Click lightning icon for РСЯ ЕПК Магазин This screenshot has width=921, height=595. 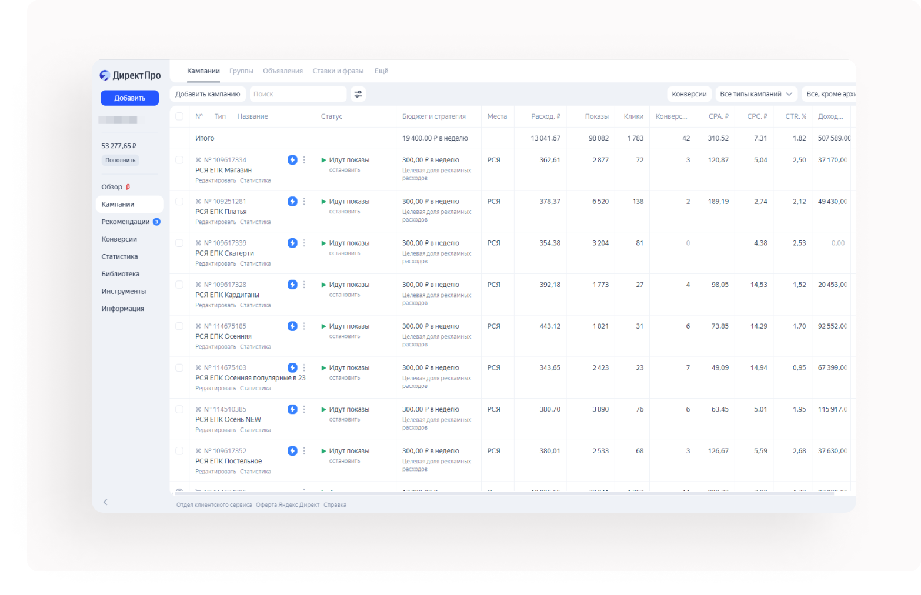(x=292, y=160)
